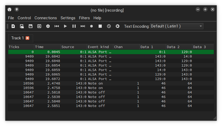Open preferences via the gear icon
This screenshot has height=126, width=222.
[x=48, y=26]
